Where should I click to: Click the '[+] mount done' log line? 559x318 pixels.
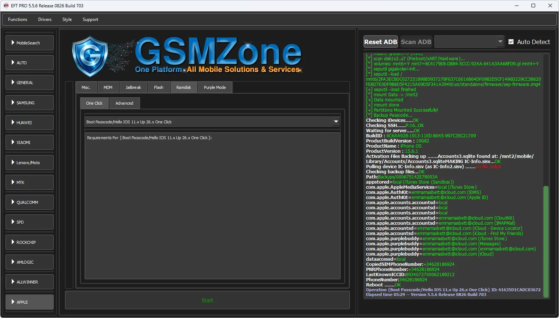point(383,105)
